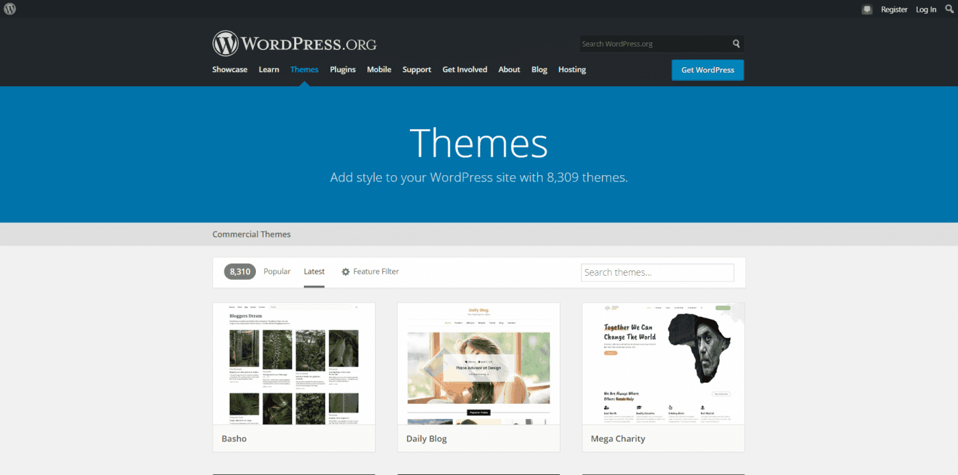Screen dimensions: 958x475
Task: Open the About menu item
Action: click(509, 70)
